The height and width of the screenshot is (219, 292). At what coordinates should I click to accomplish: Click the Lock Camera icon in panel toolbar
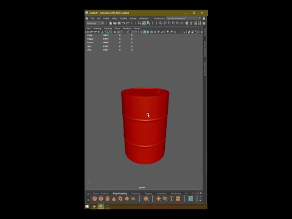click(91, 32)
